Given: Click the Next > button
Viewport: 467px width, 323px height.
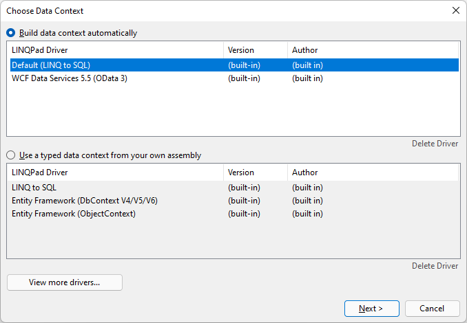Looking at the screenshot, I should [x=372, y=309].
